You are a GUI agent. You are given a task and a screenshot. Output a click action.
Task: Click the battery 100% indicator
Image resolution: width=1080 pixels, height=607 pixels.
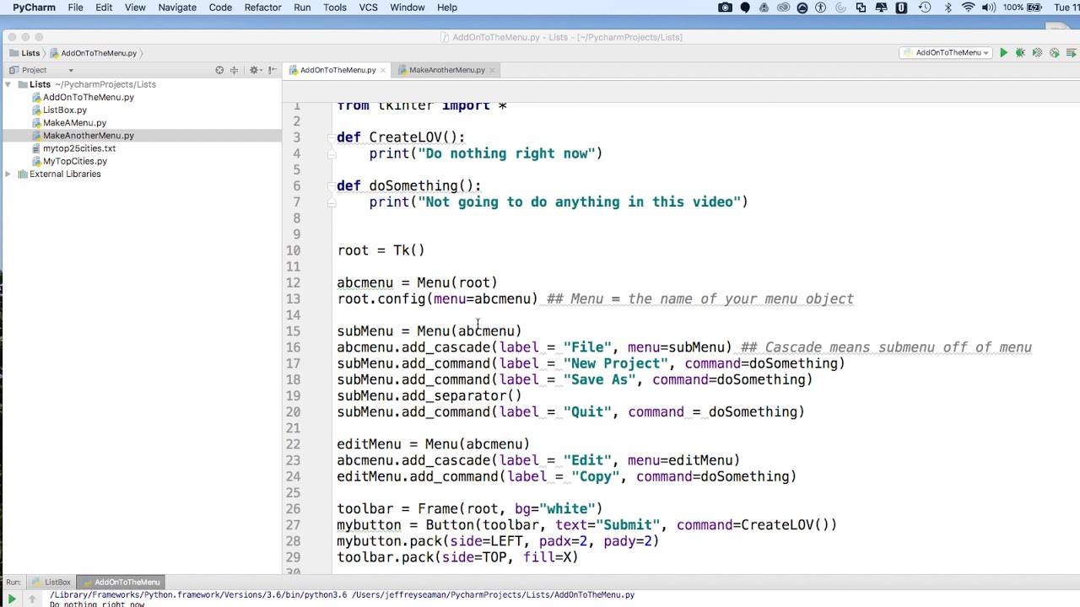point(1023,8)
